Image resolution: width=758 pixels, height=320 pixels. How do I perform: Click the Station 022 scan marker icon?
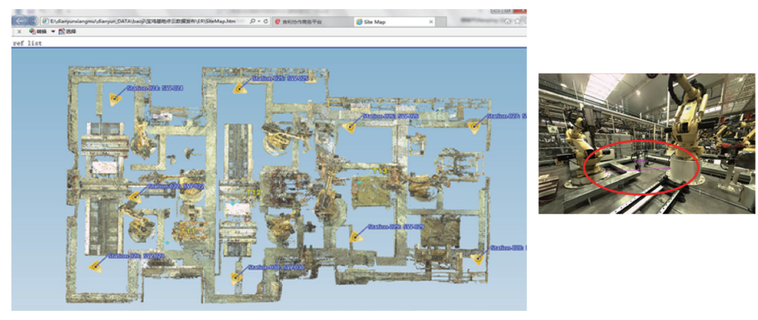click(135, 196)
